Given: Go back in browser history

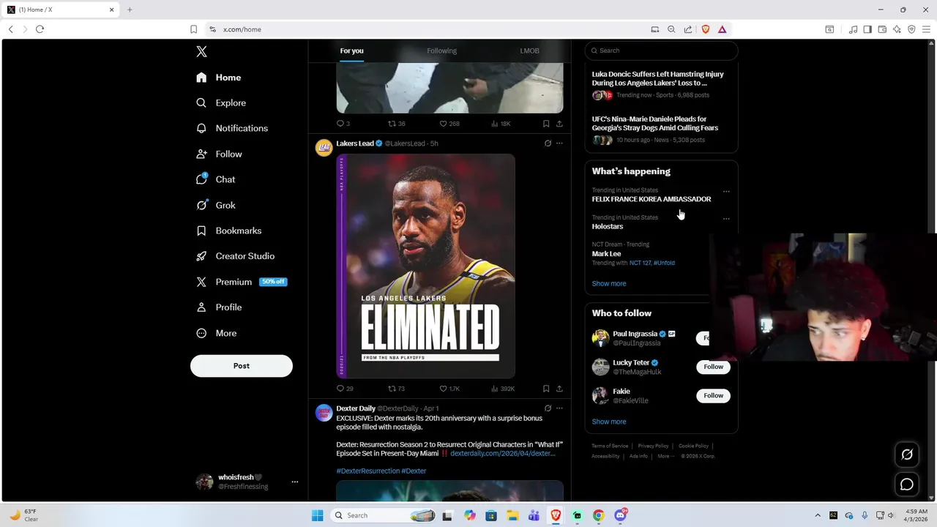Looking at the screenshot, I should (10, 29).
